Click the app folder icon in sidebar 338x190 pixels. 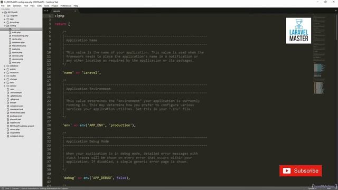pos(8,19)
